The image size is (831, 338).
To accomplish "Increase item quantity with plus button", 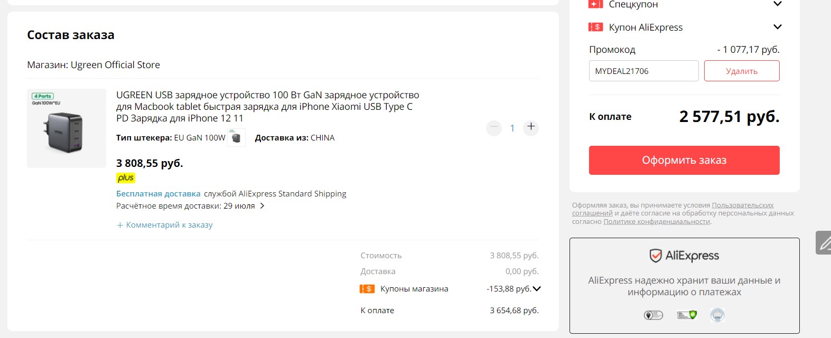I will pos(531,127).
